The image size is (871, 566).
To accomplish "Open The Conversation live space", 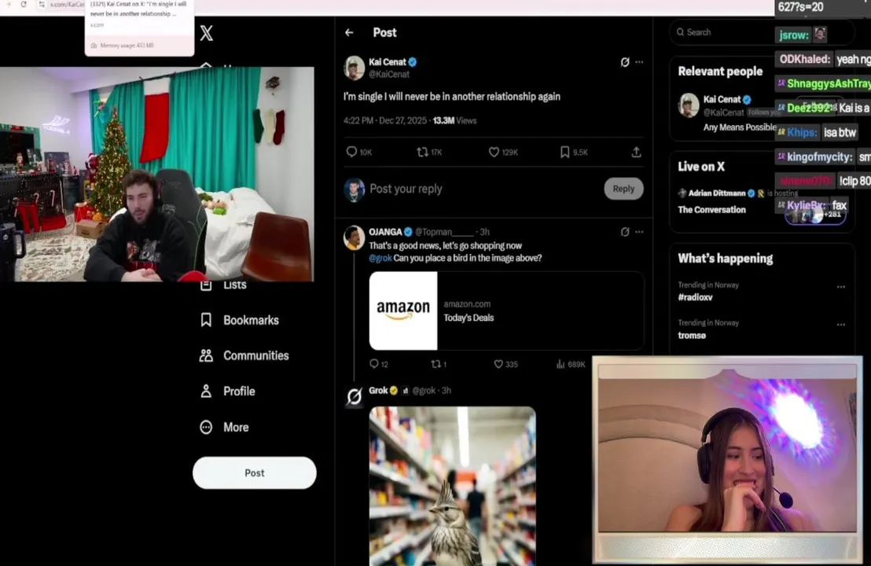I will pyautogui.click(x=711, y=210).
